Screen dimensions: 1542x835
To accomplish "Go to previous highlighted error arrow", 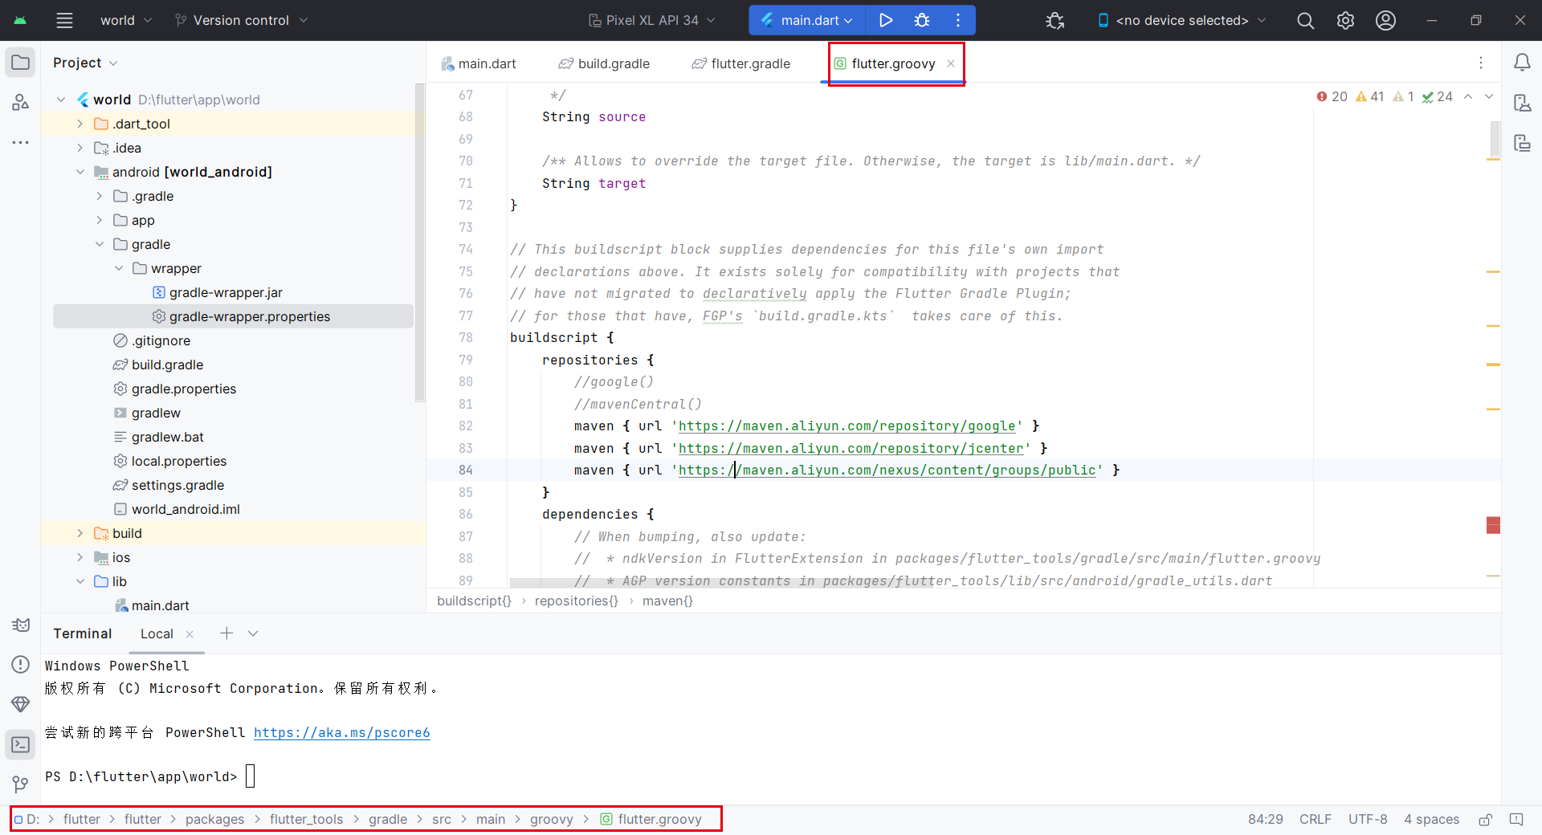I will tap(1468, 96).
